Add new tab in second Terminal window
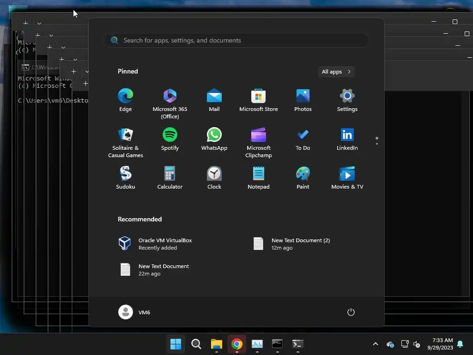 pos(38,35)
